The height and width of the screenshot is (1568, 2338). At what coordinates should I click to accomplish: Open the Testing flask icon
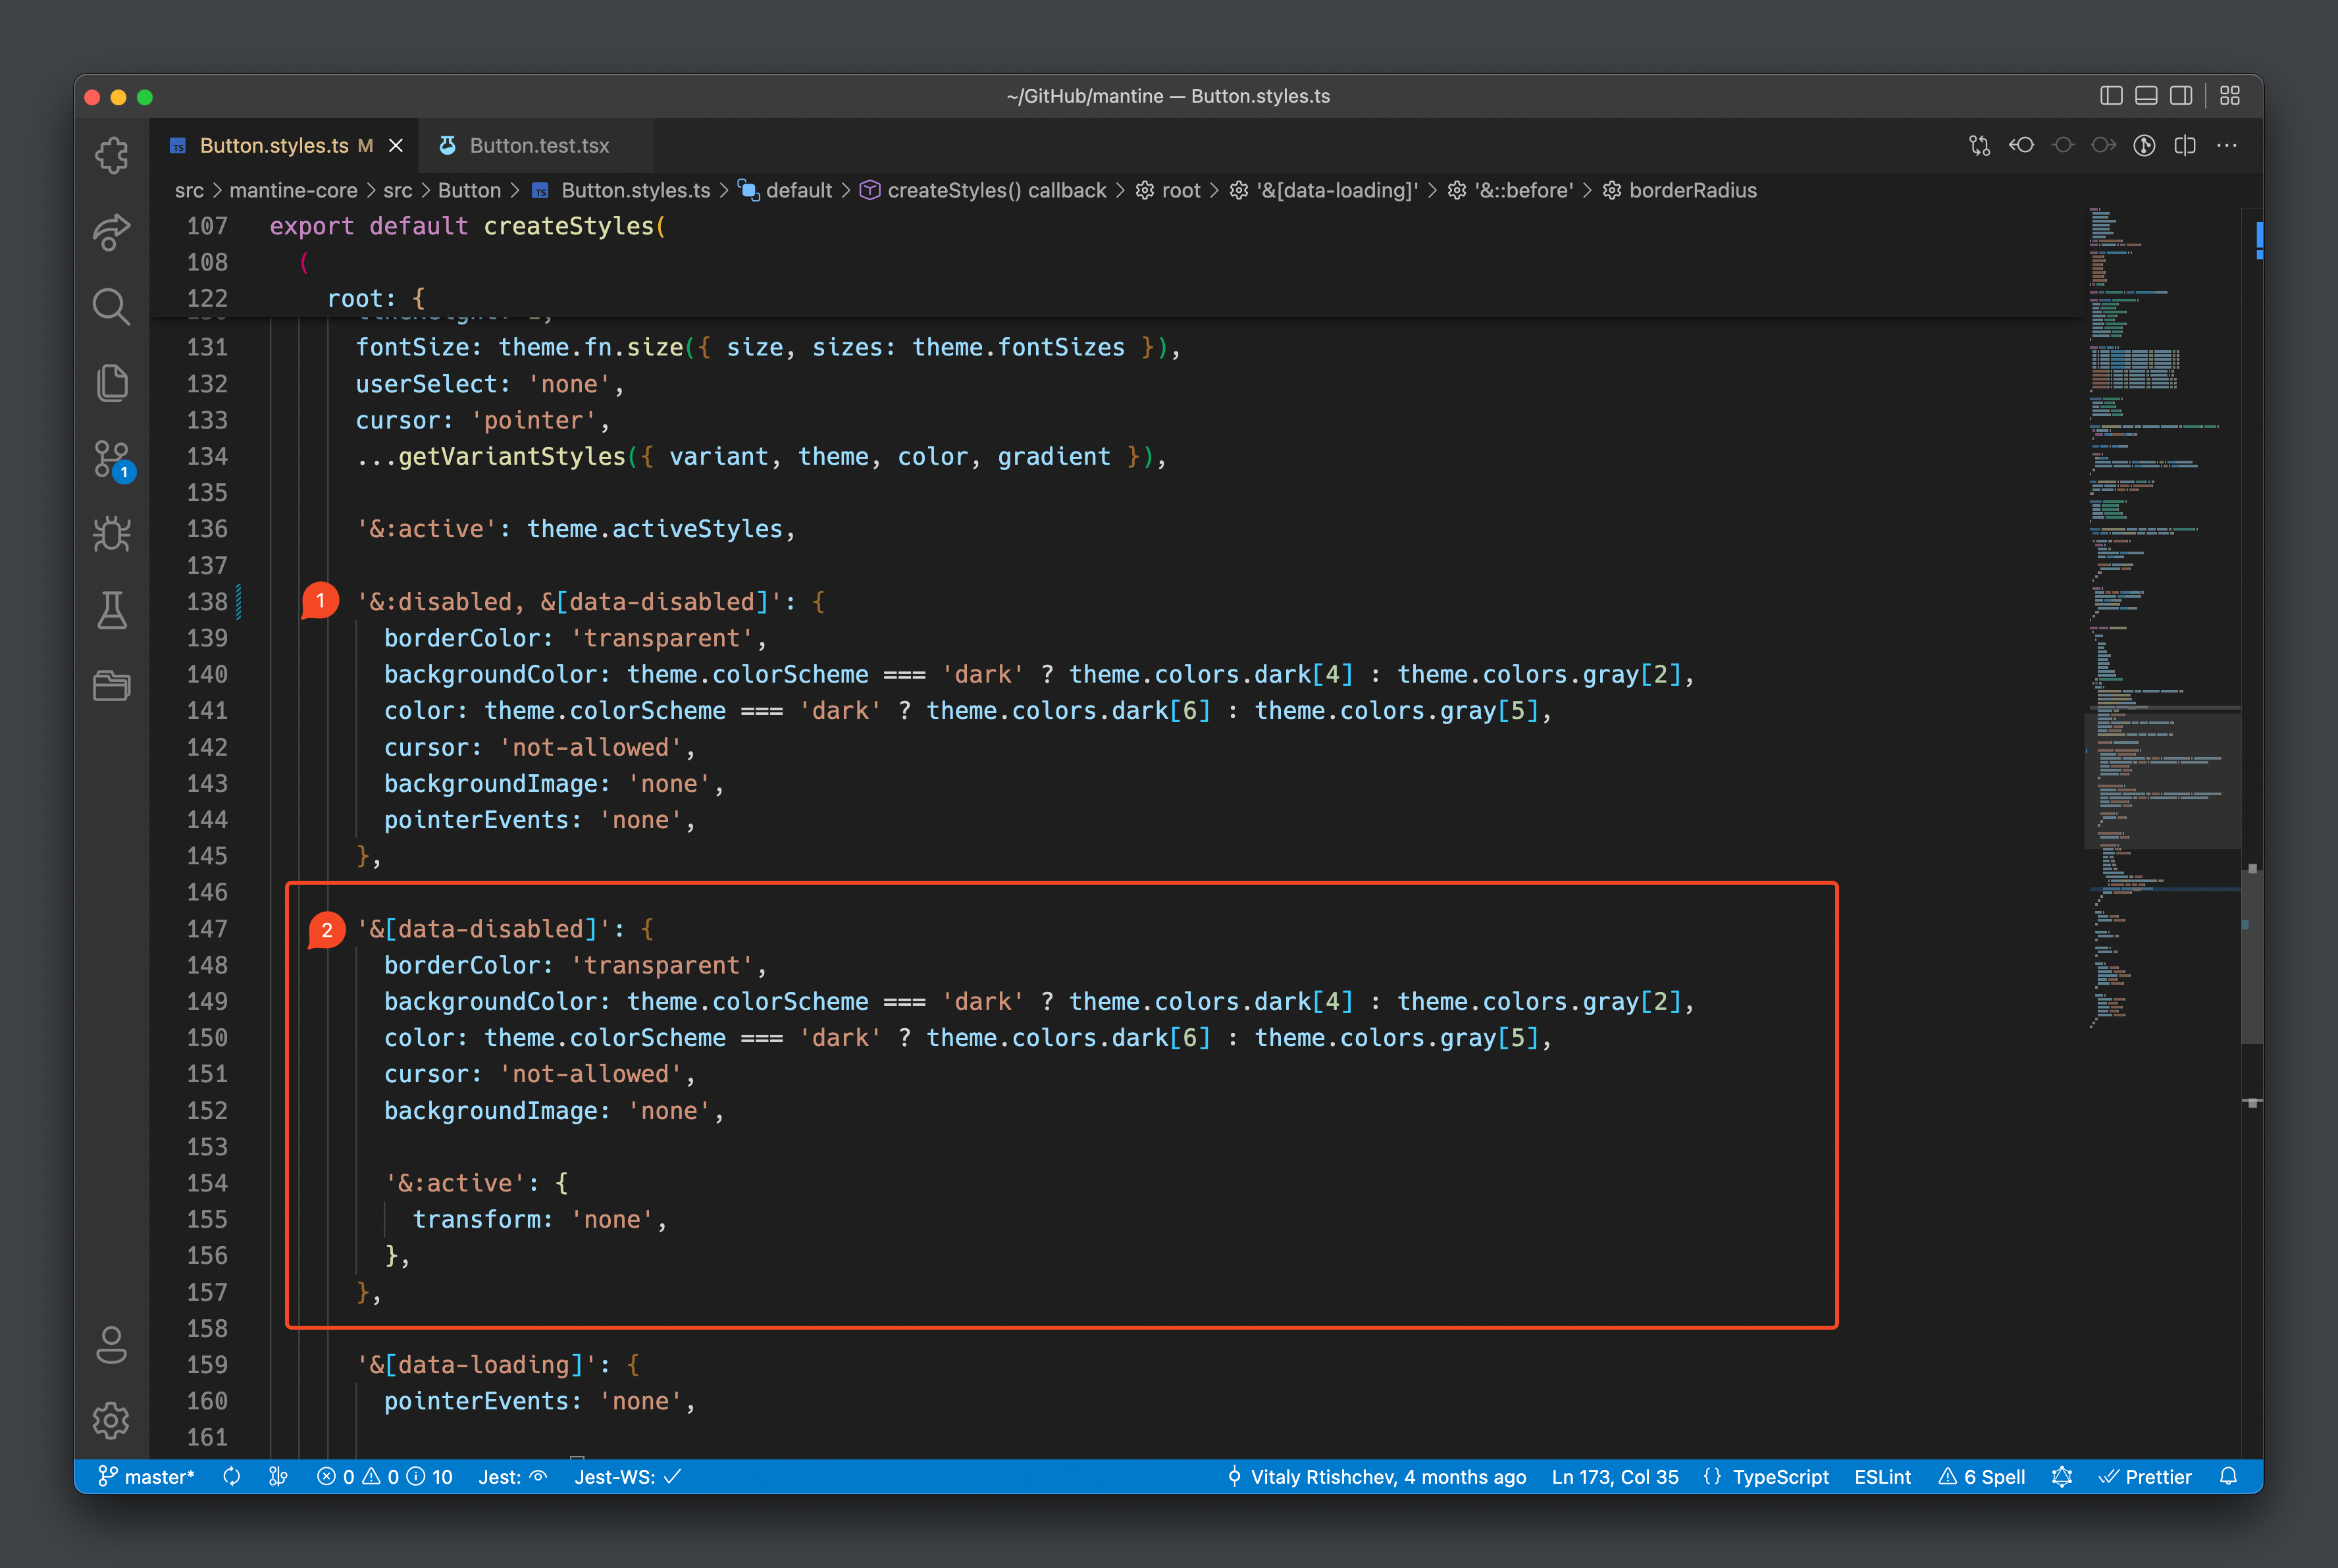click(111, 610)
